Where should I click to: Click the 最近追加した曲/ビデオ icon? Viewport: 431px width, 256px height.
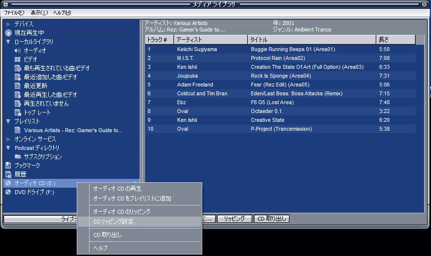pos(18,77)
